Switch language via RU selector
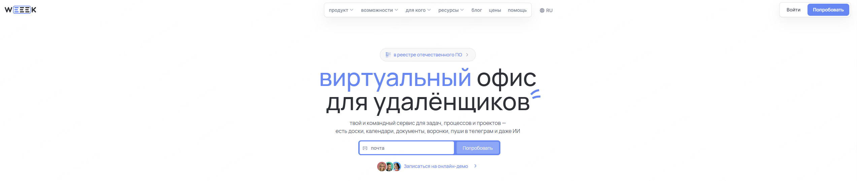The height and width of the screenshot is (181, 857). [x=546, y=10]
